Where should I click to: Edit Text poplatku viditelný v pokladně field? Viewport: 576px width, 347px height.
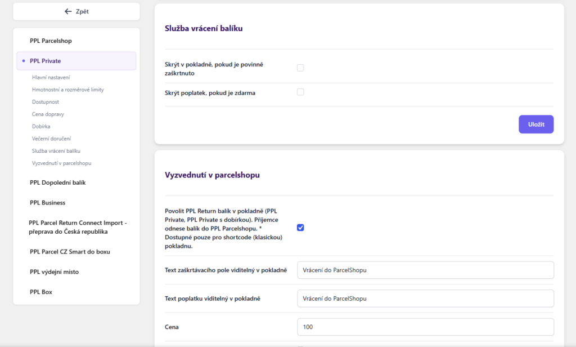click(x=425, y=299)
